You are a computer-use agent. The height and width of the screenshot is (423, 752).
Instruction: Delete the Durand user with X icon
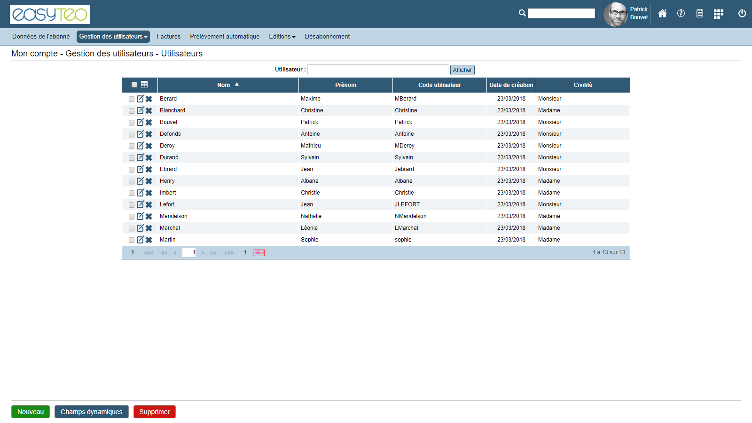pos(149,157)
